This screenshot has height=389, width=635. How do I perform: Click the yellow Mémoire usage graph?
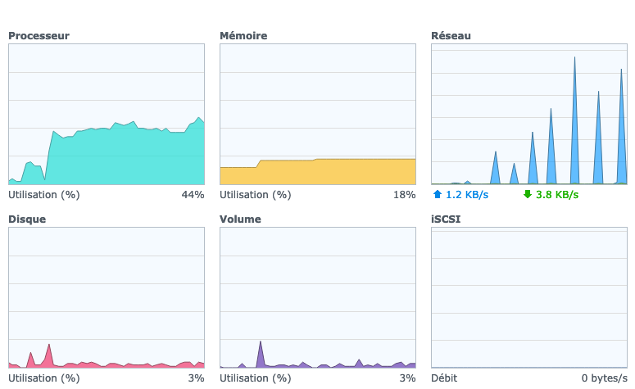(318, 114)
